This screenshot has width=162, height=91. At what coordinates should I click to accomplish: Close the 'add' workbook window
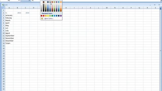(x=159, y=5)
